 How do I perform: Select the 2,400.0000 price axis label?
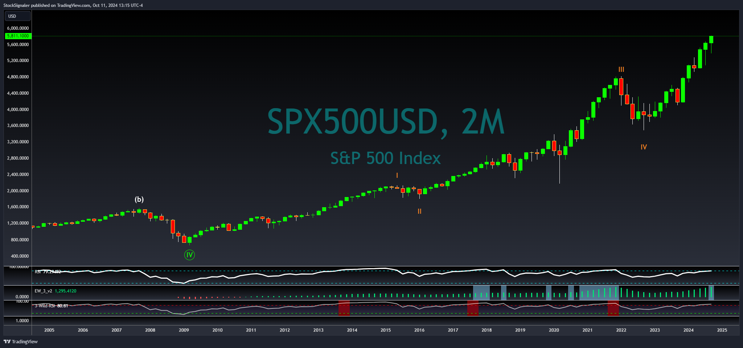point(18,175)
